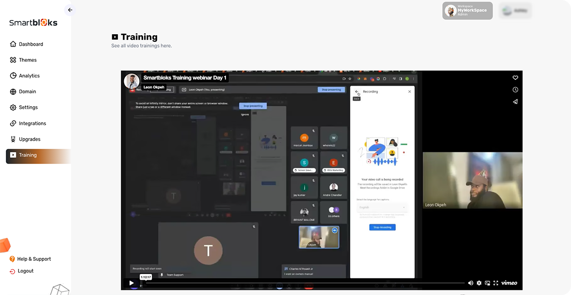Image resolution: width=571 pixels, height=295 pixels.
Task: Open Analytics from the sidebar
Action: click(29, 76)
